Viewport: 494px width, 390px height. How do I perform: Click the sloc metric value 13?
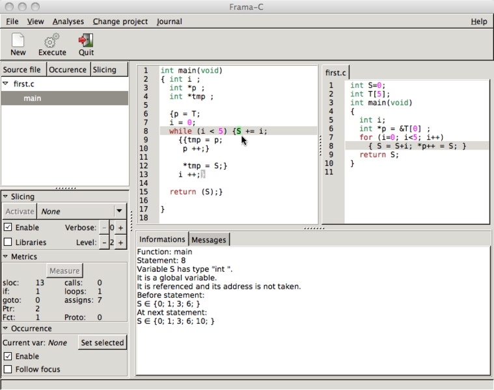[x=40, y=283]
